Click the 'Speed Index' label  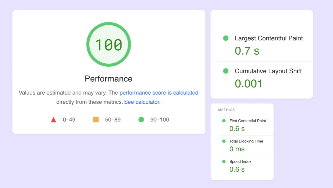point(240,162)
